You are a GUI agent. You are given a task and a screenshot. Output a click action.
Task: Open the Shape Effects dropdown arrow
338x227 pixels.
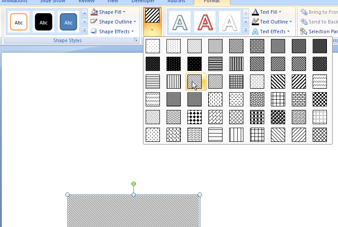tap(133, 31)
